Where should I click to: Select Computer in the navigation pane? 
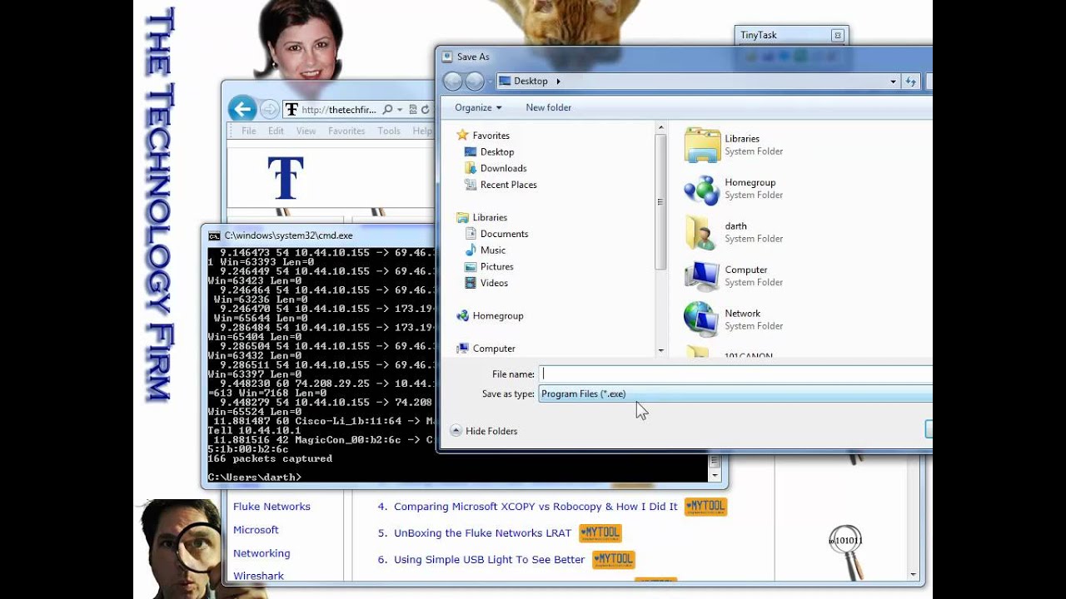pyautogui.click(x=494, y=349)
